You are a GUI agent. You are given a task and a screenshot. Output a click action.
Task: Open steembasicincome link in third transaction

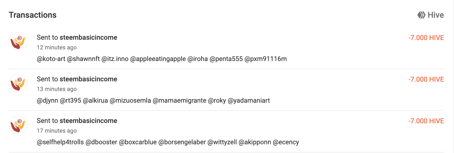pos(88,121)
